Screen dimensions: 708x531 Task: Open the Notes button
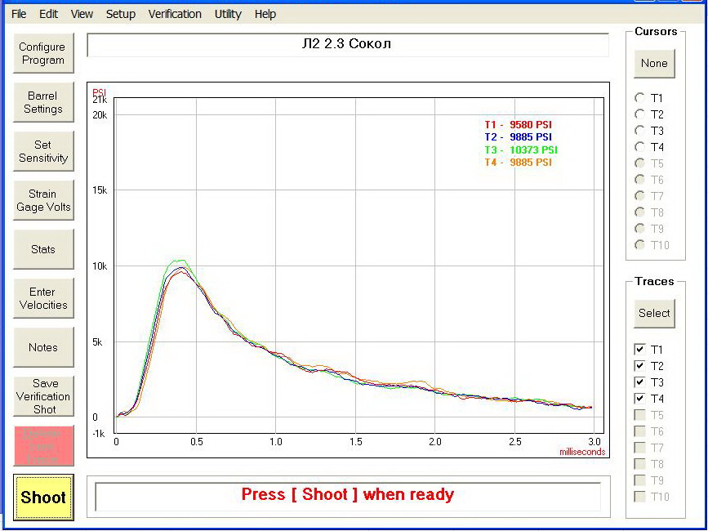pos(42,348)
